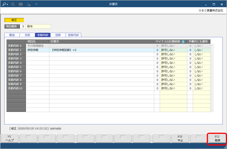Click the formula cell 《休校休暇回数》×0
This screenshot has width=227, height=149.
(x=101, y=50)
